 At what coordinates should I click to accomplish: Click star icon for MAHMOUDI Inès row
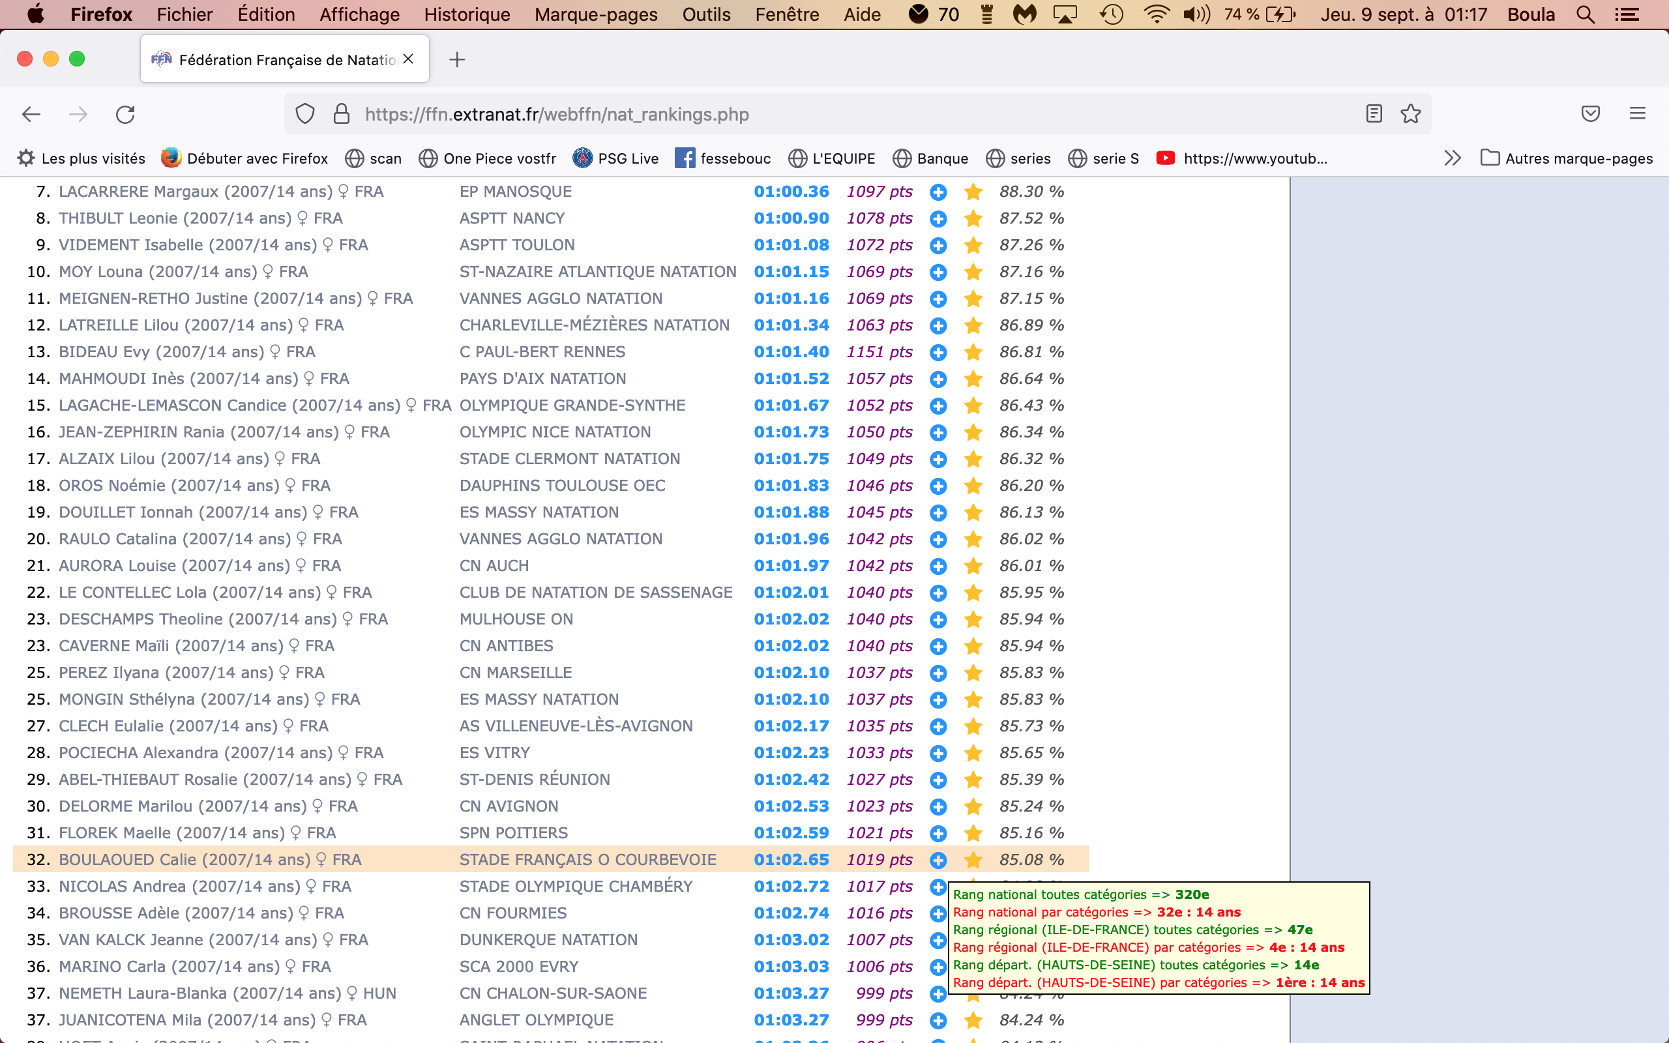point(973,379)
